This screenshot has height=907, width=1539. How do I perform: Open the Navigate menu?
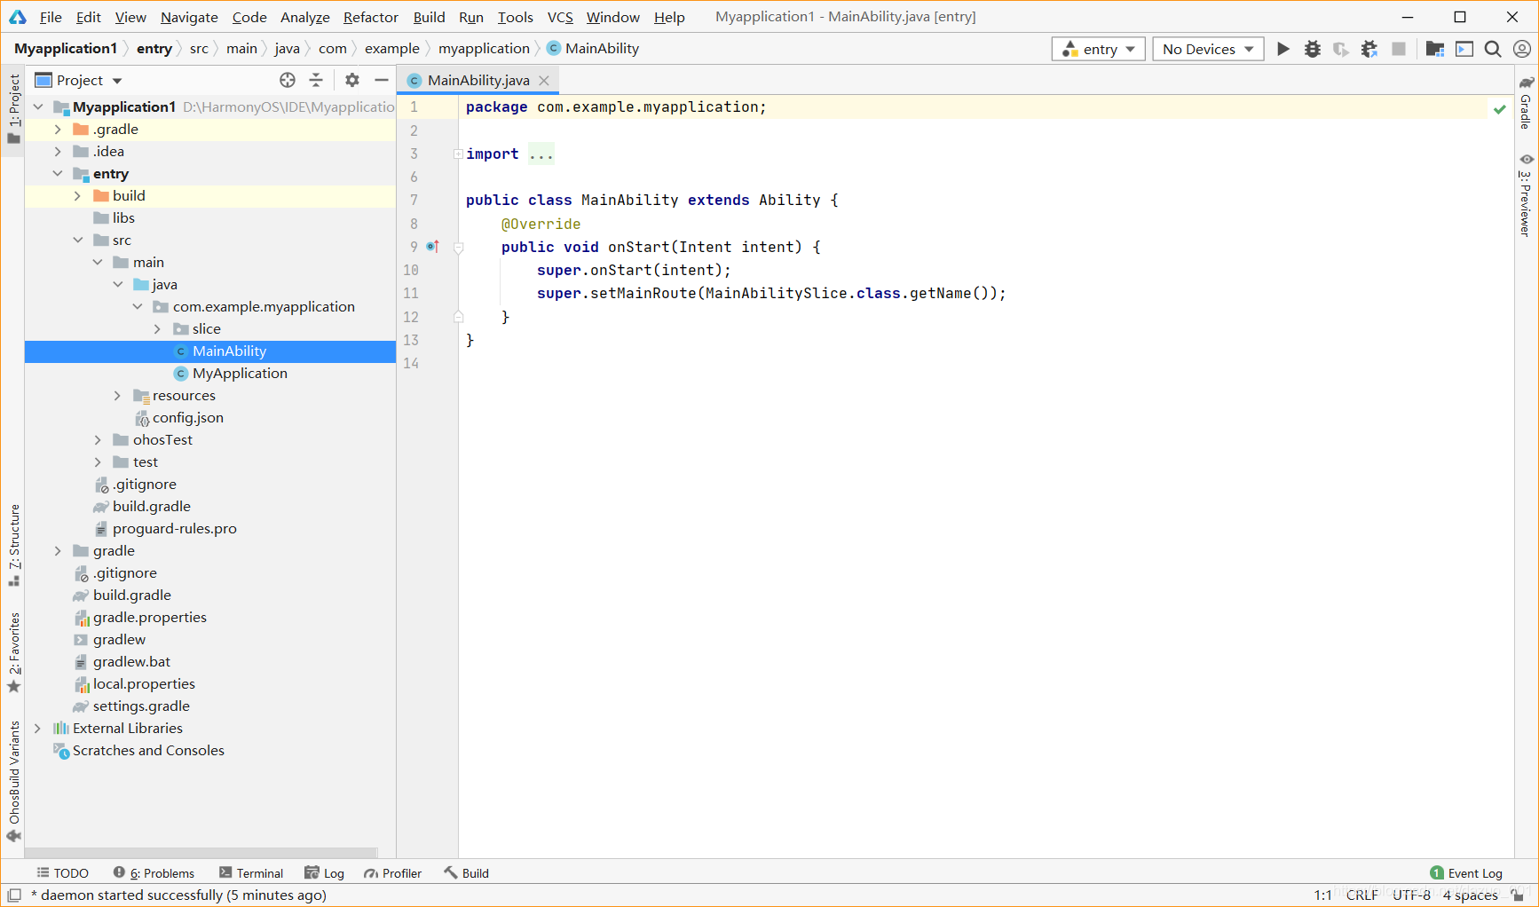tap(189, 17)
